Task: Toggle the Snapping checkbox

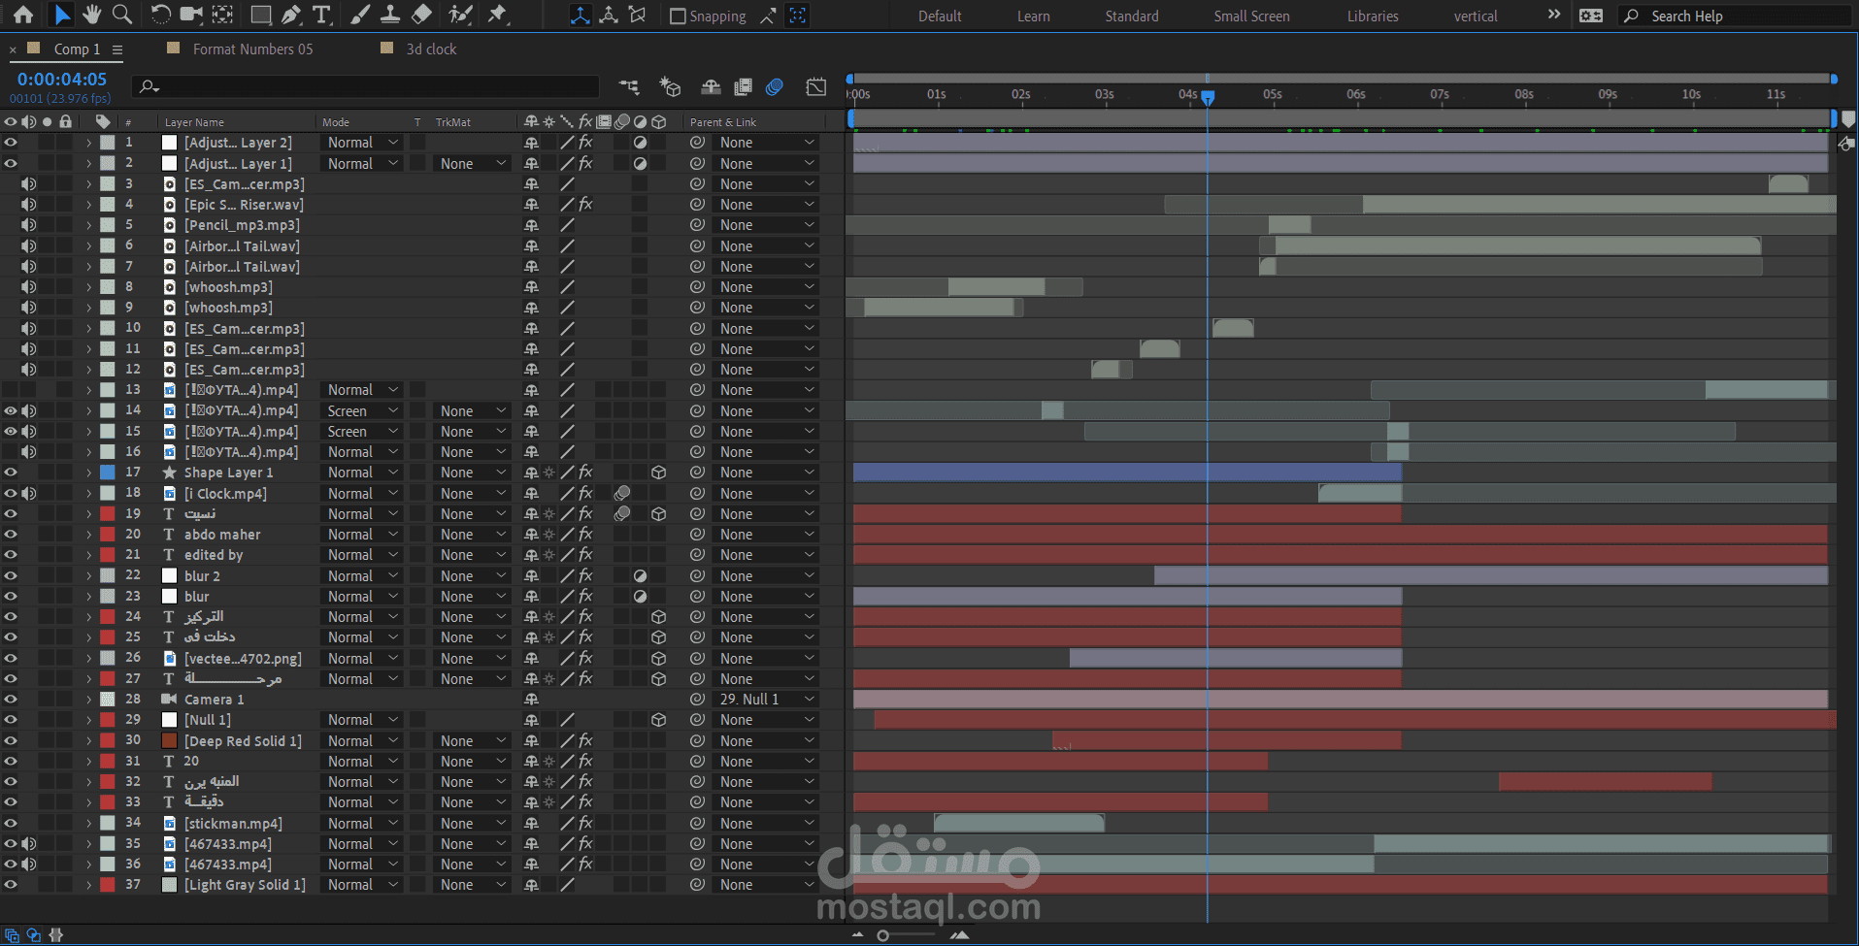Action: pos(678,16)
